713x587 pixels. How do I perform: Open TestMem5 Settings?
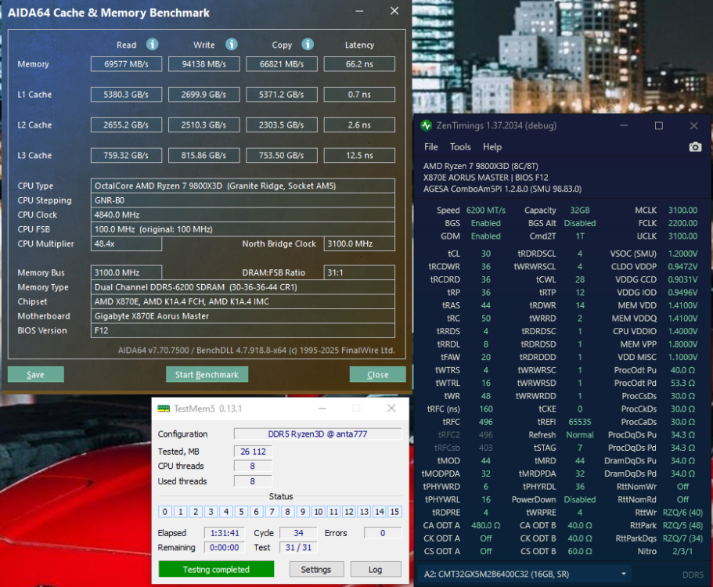[315, 570]
